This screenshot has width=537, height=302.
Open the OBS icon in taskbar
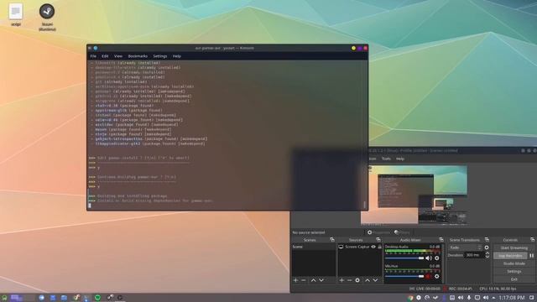click(120, 298)
